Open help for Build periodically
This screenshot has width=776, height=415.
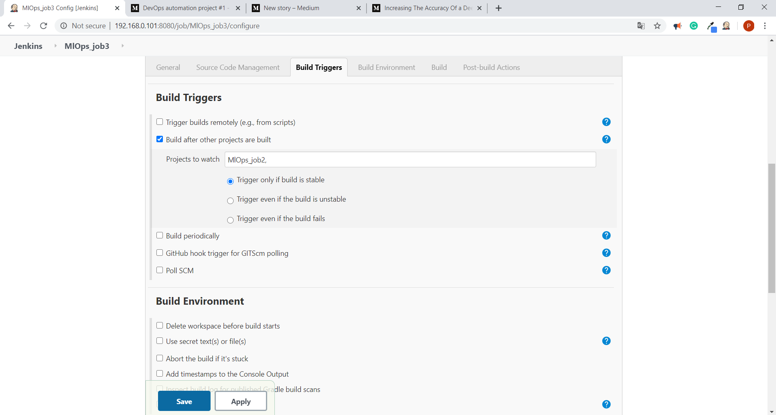pos(606,236)
